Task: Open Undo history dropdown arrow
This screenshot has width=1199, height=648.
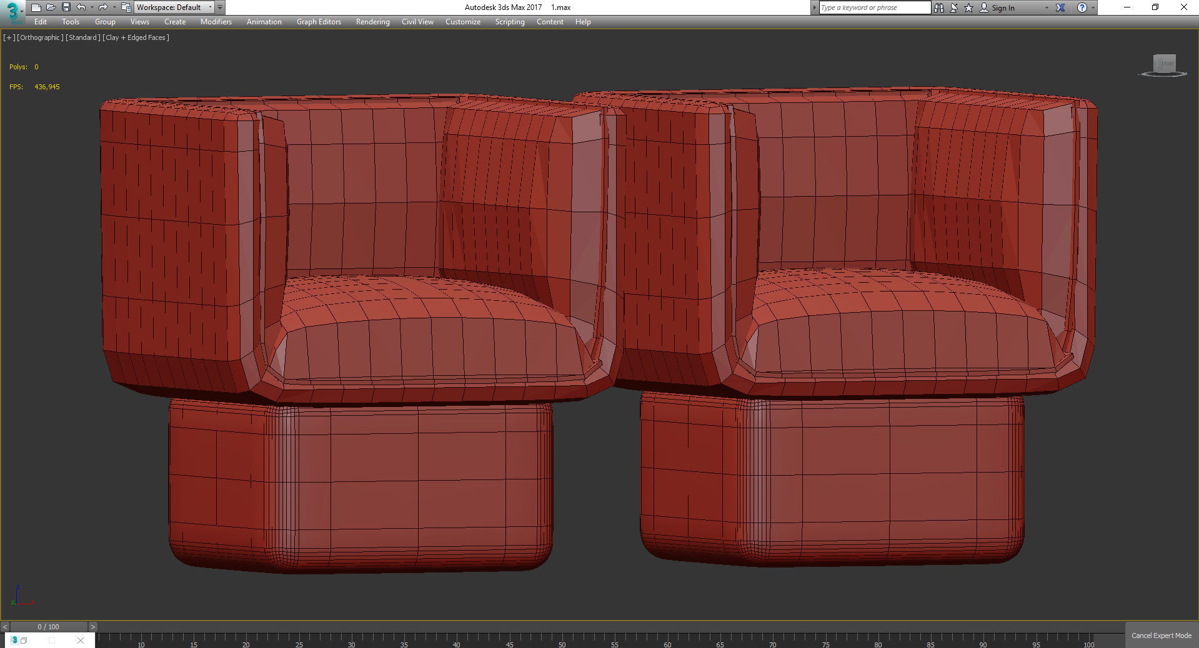Action: coord(92,7)
